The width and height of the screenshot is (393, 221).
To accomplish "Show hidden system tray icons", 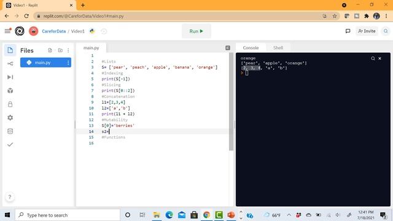I will [289, 215].
